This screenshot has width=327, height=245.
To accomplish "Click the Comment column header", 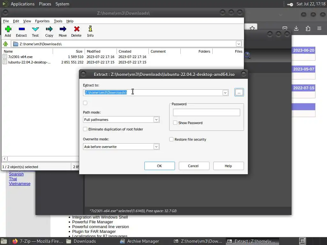I will [x=164, y=51].
